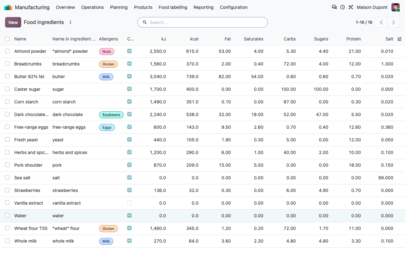Click the Gluten tag on Wheat flour T55 row
Image resolution: width=405 pixels, height=253 pixels.
pyautogui.click(x=108, y=229)
